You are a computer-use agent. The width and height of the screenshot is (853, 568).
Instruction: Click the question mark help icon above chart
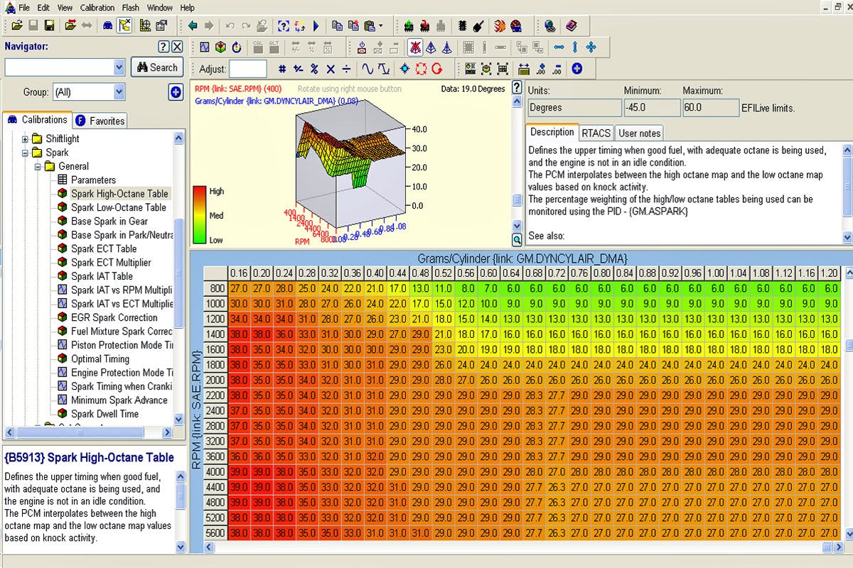(x=517, y=88)
